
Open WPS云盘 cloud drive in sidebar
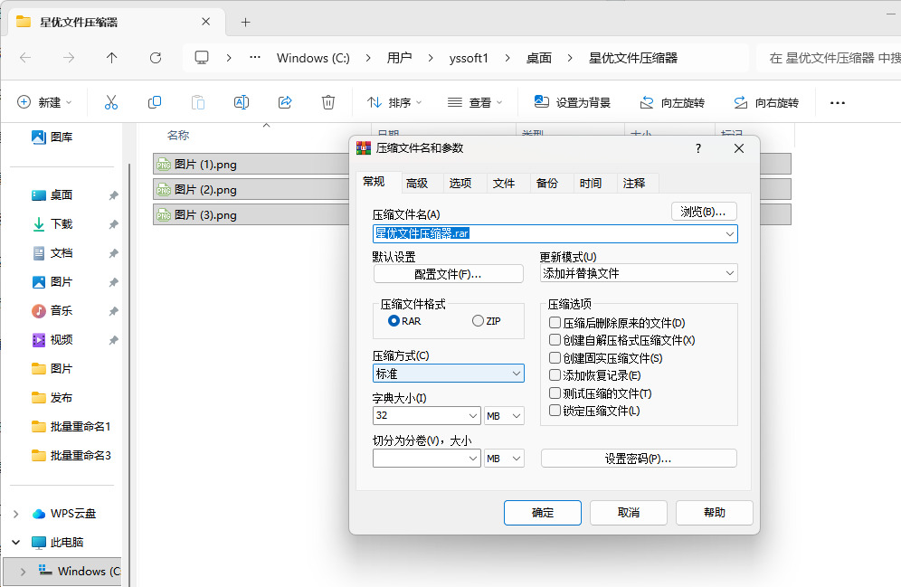(x=64, y=514)
